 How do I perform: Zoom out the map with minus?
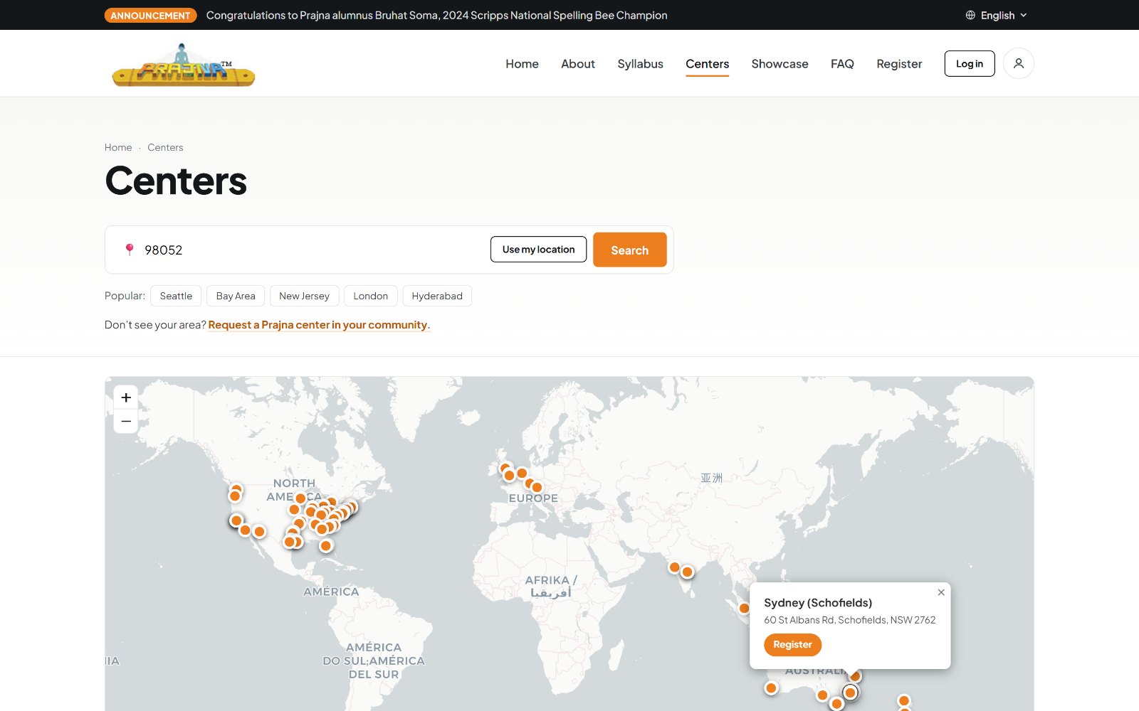click(126, 422)
